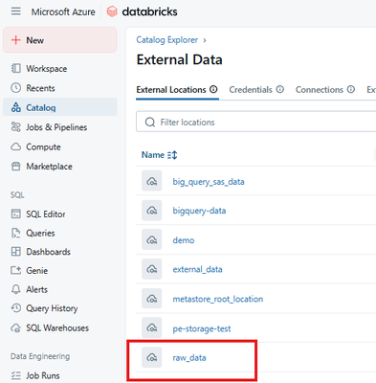The height and width of the screenshot is (383, 376).
Task: Open the metastore_root_location link
Action: coord(218,299)
